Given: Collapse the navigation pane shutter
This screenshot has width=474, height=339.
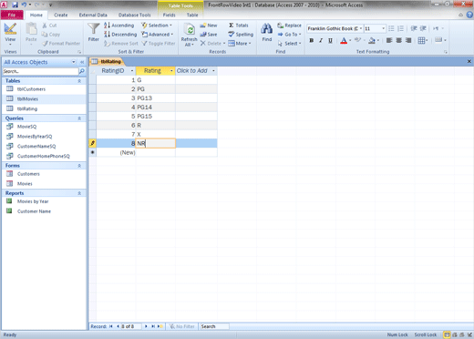Looking at the screenshot, I should 82,62.
